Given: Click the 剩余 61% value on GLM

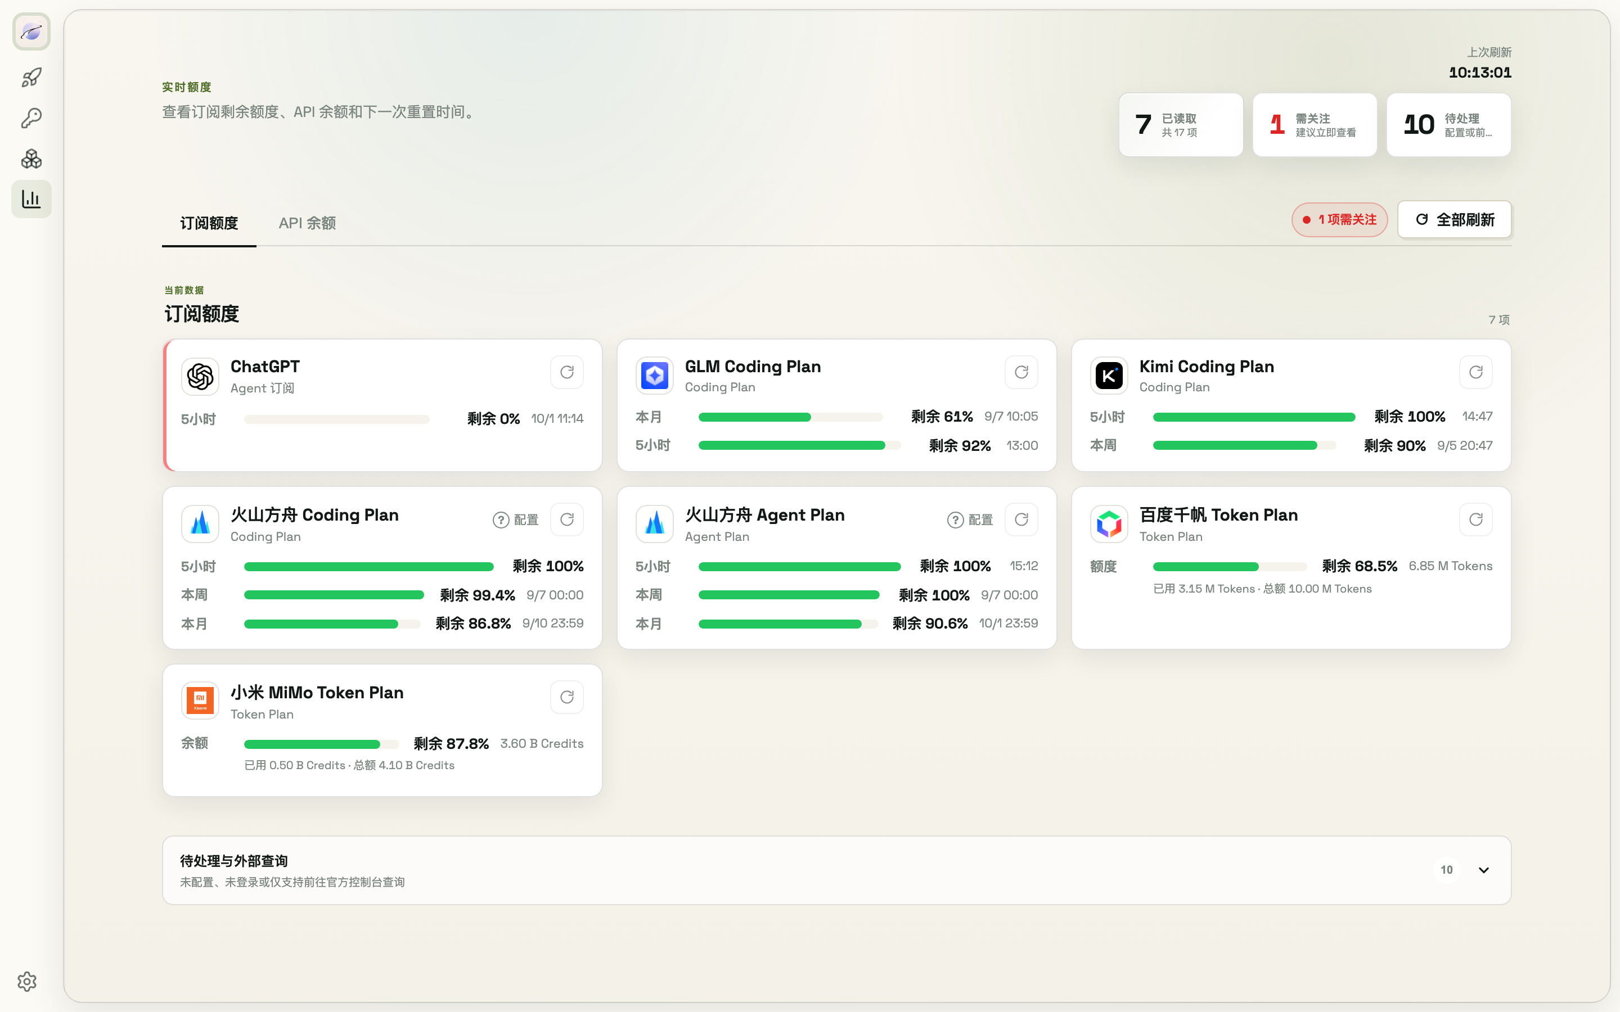Looking at the screenshot, I should [942, 416].
